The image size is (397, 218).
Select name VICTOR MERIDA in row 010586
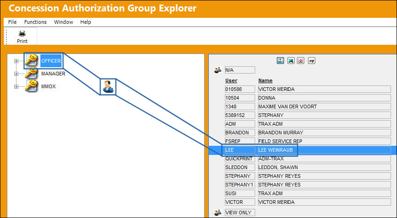[324, 89]
